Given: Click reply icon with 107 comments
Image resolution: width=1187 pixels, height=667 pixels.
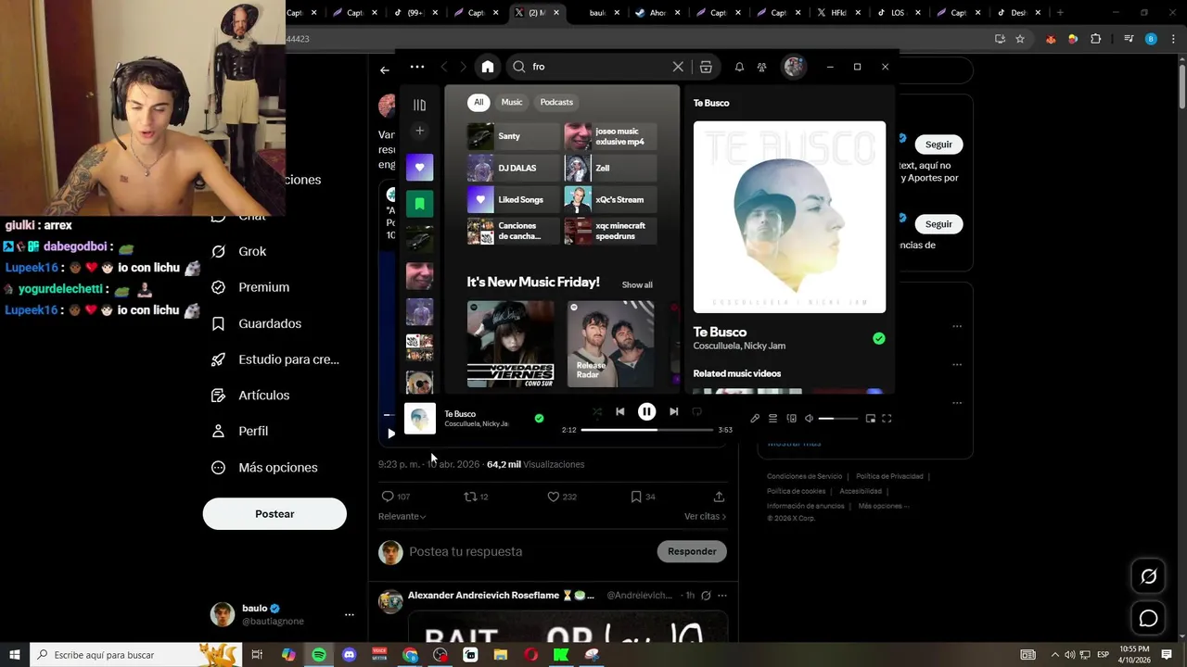Looking at the screenshot, I should coord(389,497).
